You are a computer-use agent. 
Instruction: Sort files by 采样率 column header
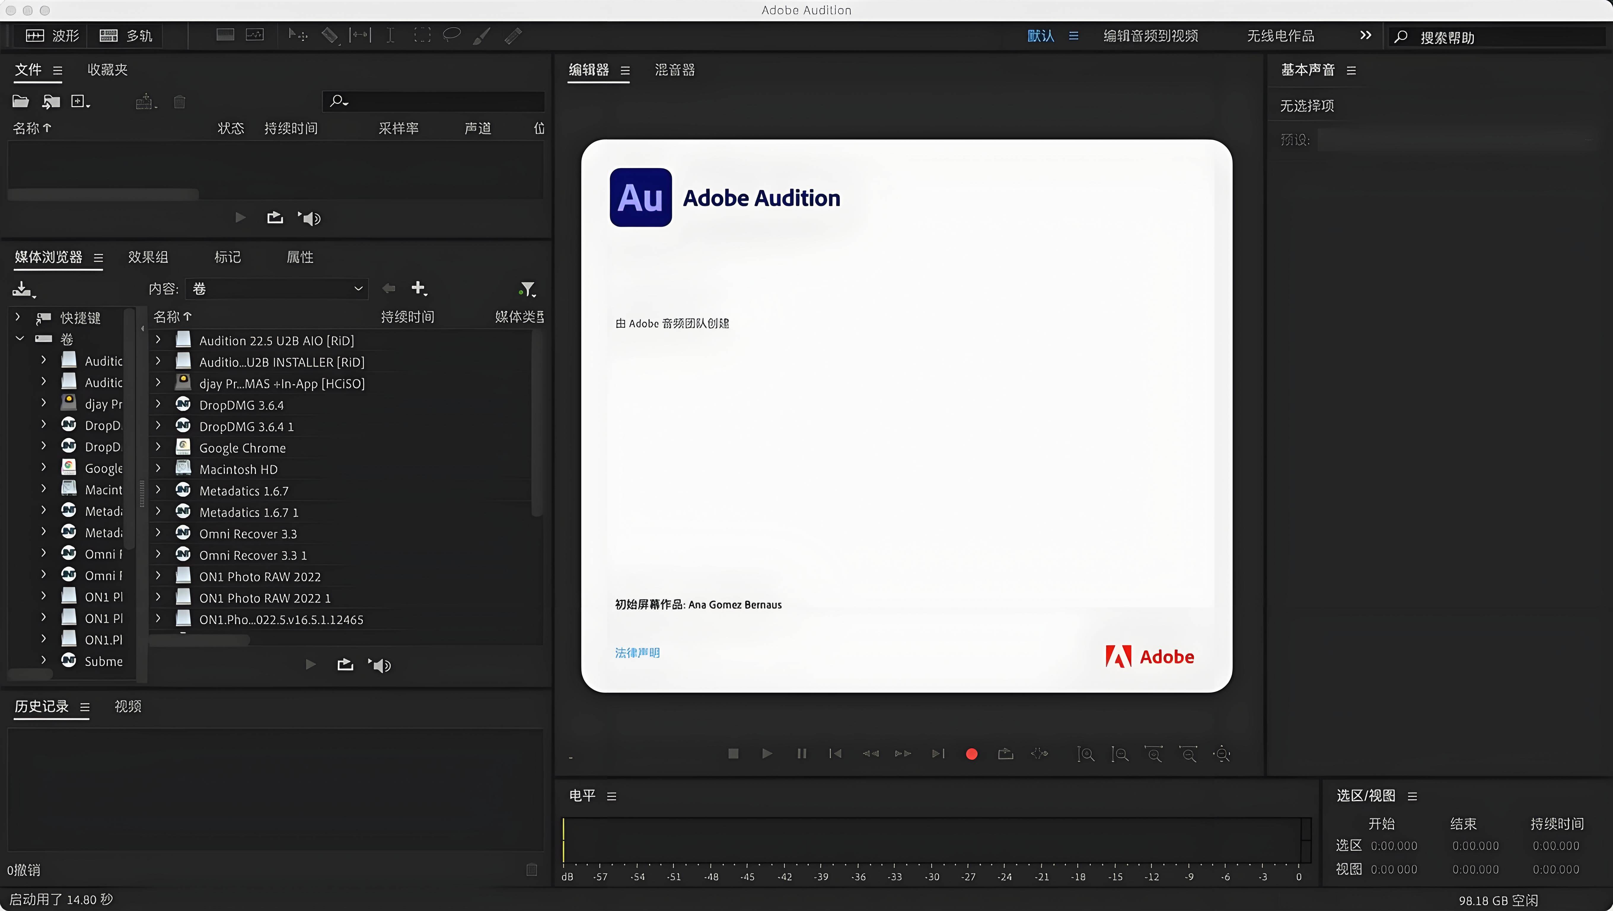398,128
